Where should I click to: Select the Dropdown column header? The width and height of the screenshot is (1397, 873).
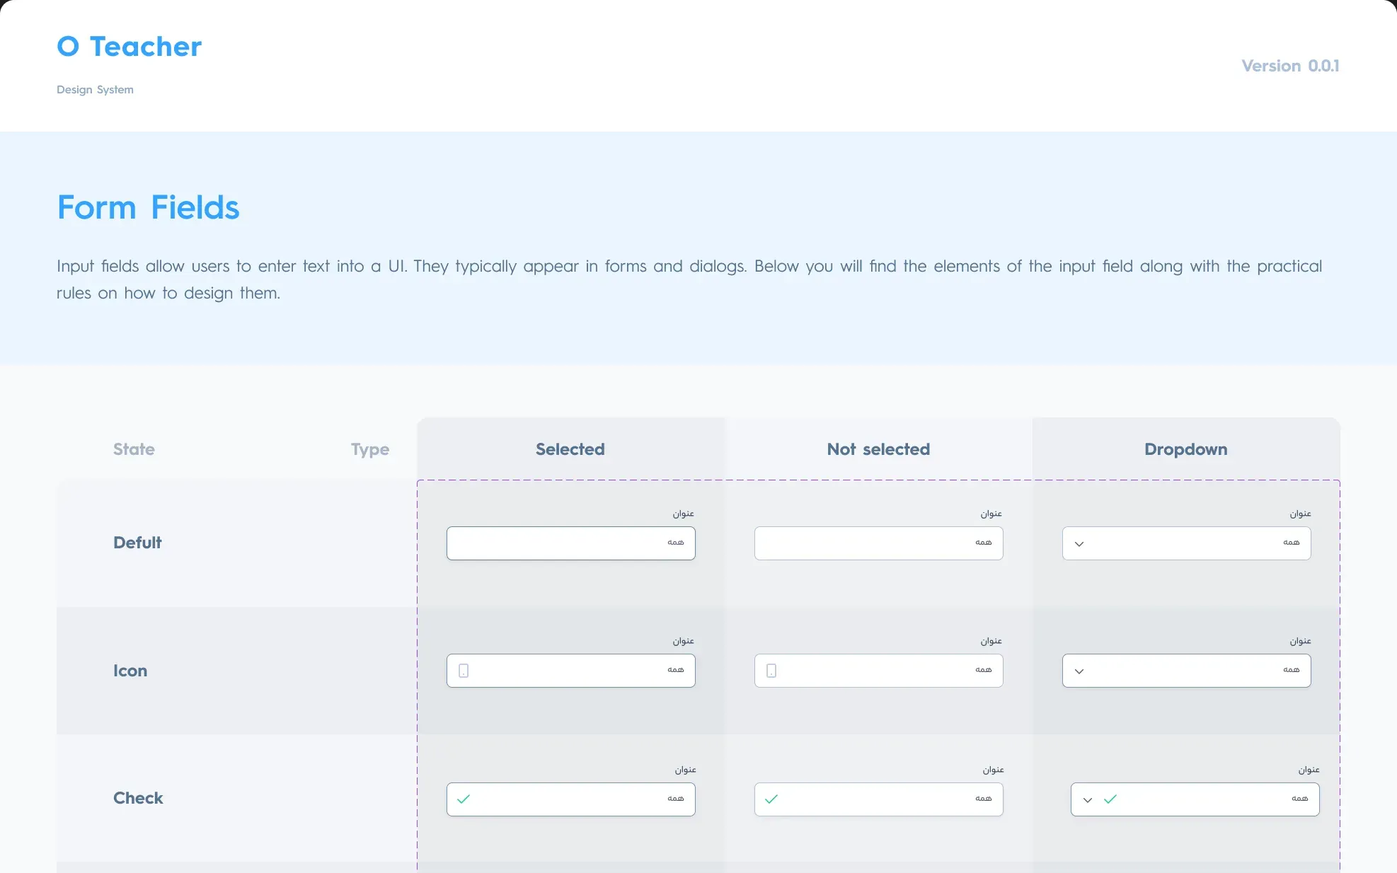1186,449
